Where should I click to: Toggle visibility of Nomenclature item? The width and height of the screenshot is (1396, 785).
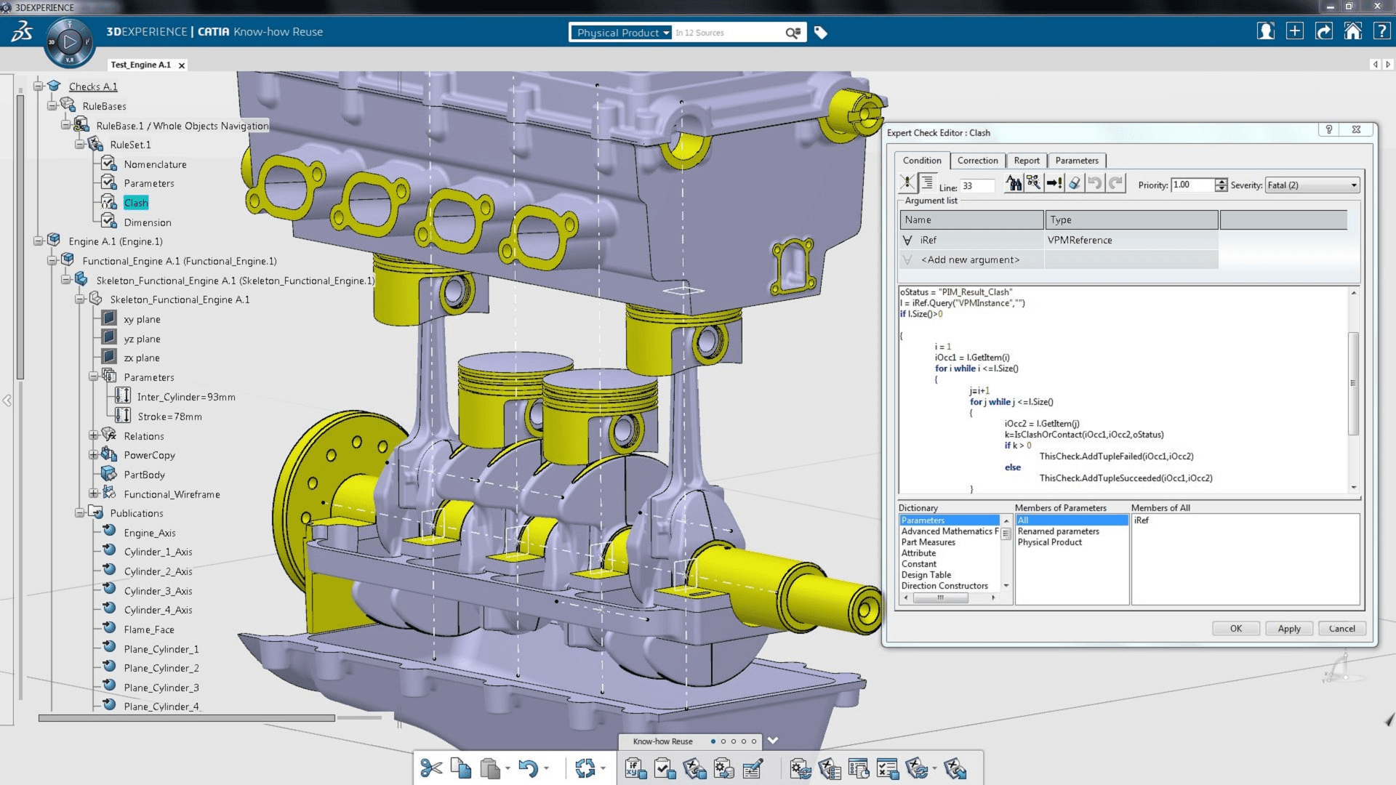click(x=109, y=163)
